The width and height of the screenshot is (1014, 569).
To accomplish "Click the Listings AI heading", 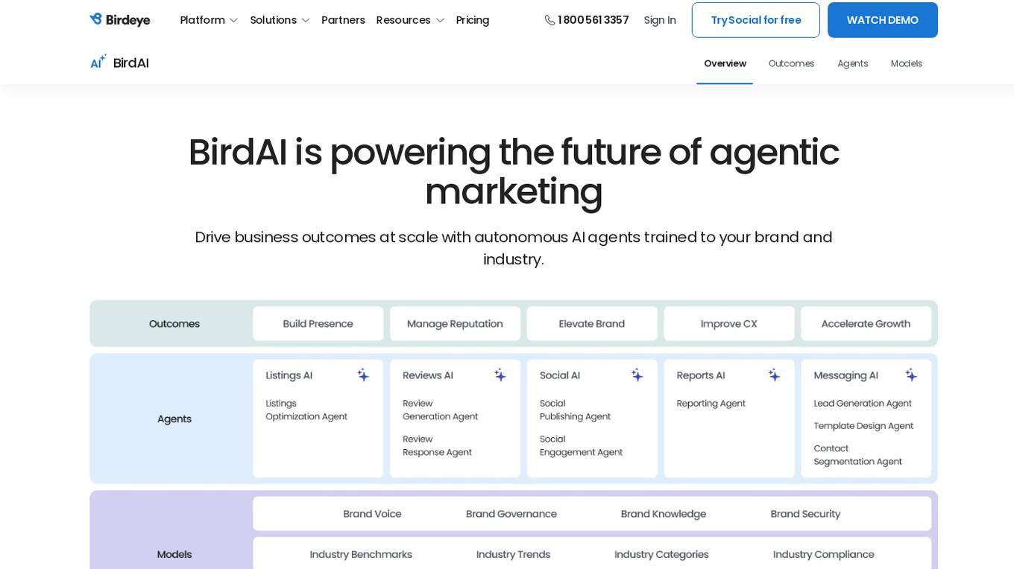I will (289, 375).
